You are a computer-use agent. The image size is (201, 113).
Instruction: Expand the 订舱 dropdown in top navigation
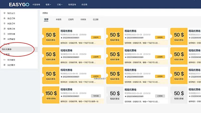pyautogui.click(x=60, y=5)
